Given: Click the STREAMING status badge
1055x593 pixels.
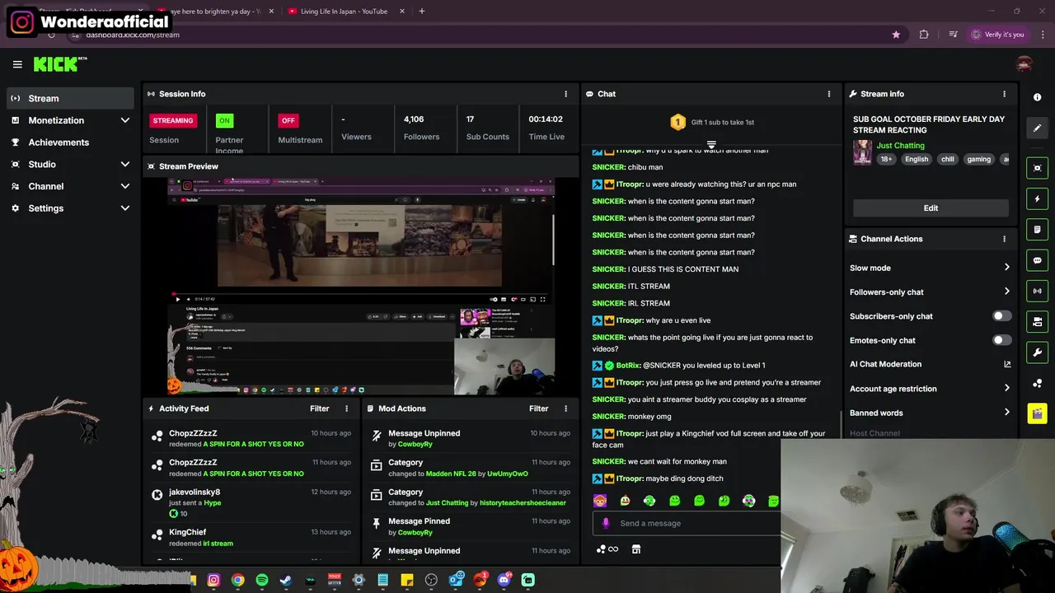Looking at the screenshot, I should coord(172,120).
